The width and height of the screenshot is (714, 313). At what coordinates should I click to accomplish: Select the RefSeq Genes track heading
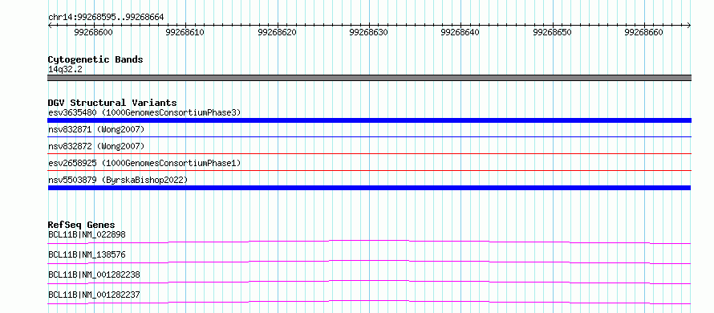(x=81, y=225)
